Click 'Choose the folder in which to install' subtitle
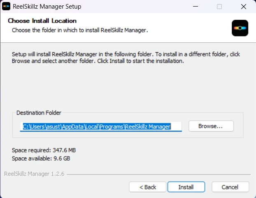Viewport: 256px width, 198px height. [x=80, y=30]
